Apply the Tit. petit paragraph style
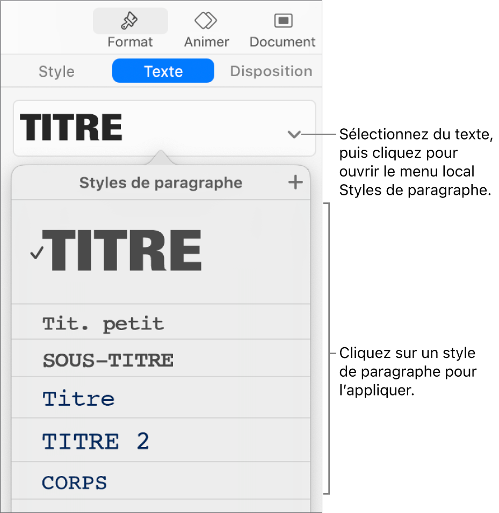Screen dimensions: 499x513 [x=103, y=324]
